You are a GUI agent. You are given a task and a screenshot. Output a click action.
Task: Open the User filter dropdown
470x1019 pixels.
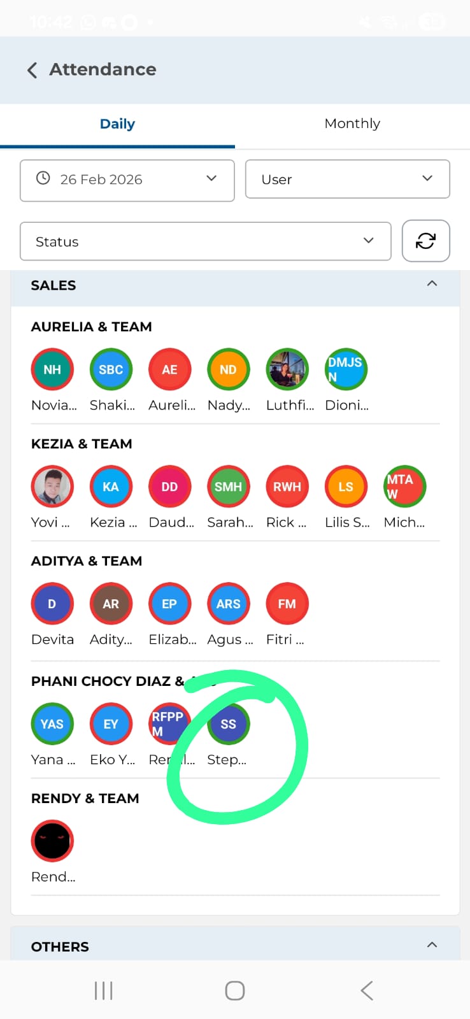[x=347, y=180]
